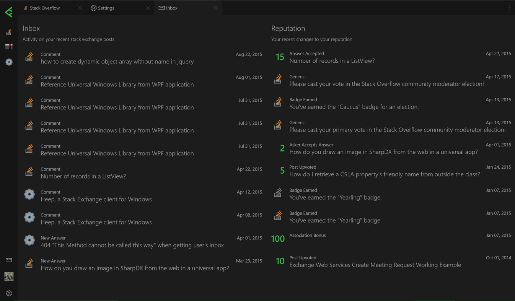The width and height of the screenshot is (515, 301).
Task: Open the settings gear at the sidebar bottom
Action: click(9, 293)
